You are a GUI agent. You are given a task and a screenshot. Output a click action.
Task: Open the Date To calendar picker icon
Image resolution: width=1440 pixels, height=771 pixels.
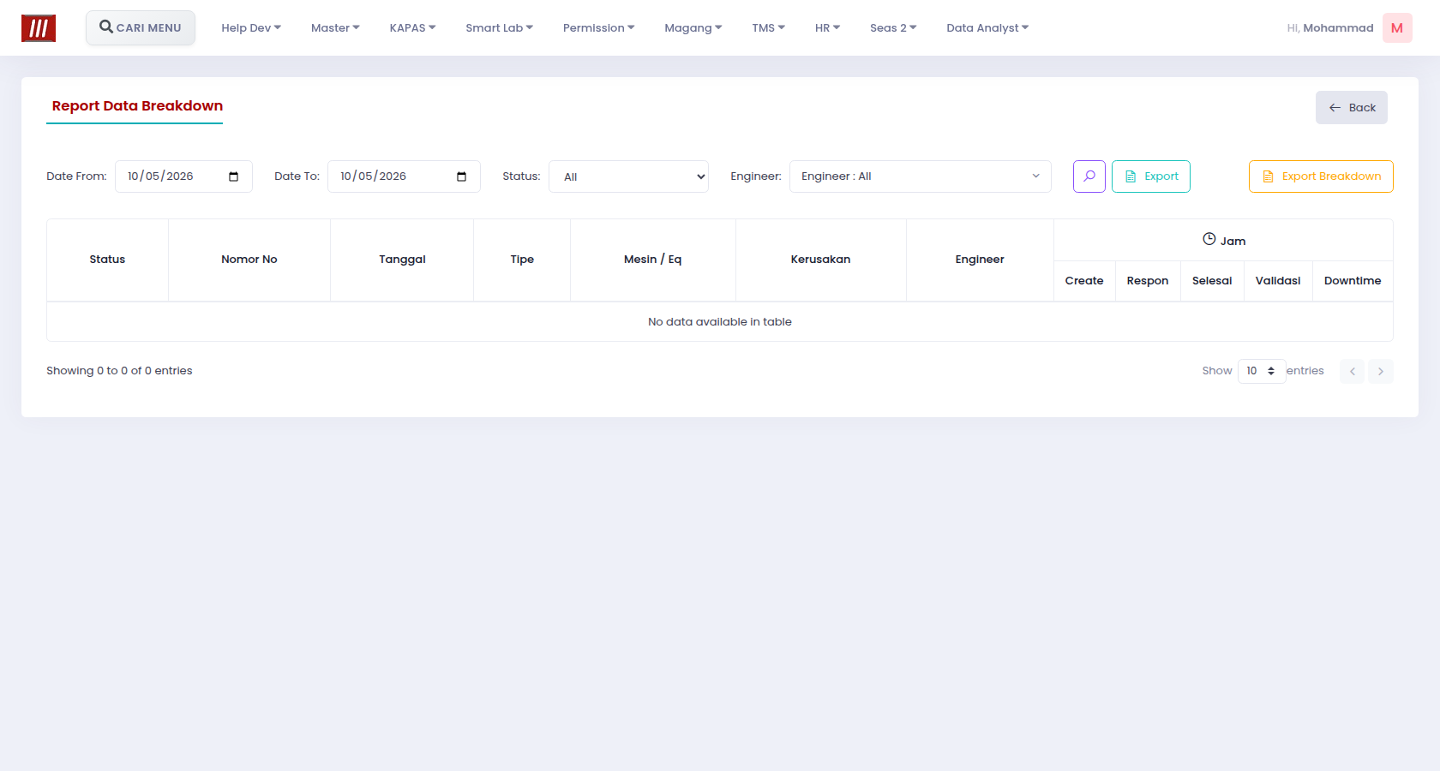461,176
